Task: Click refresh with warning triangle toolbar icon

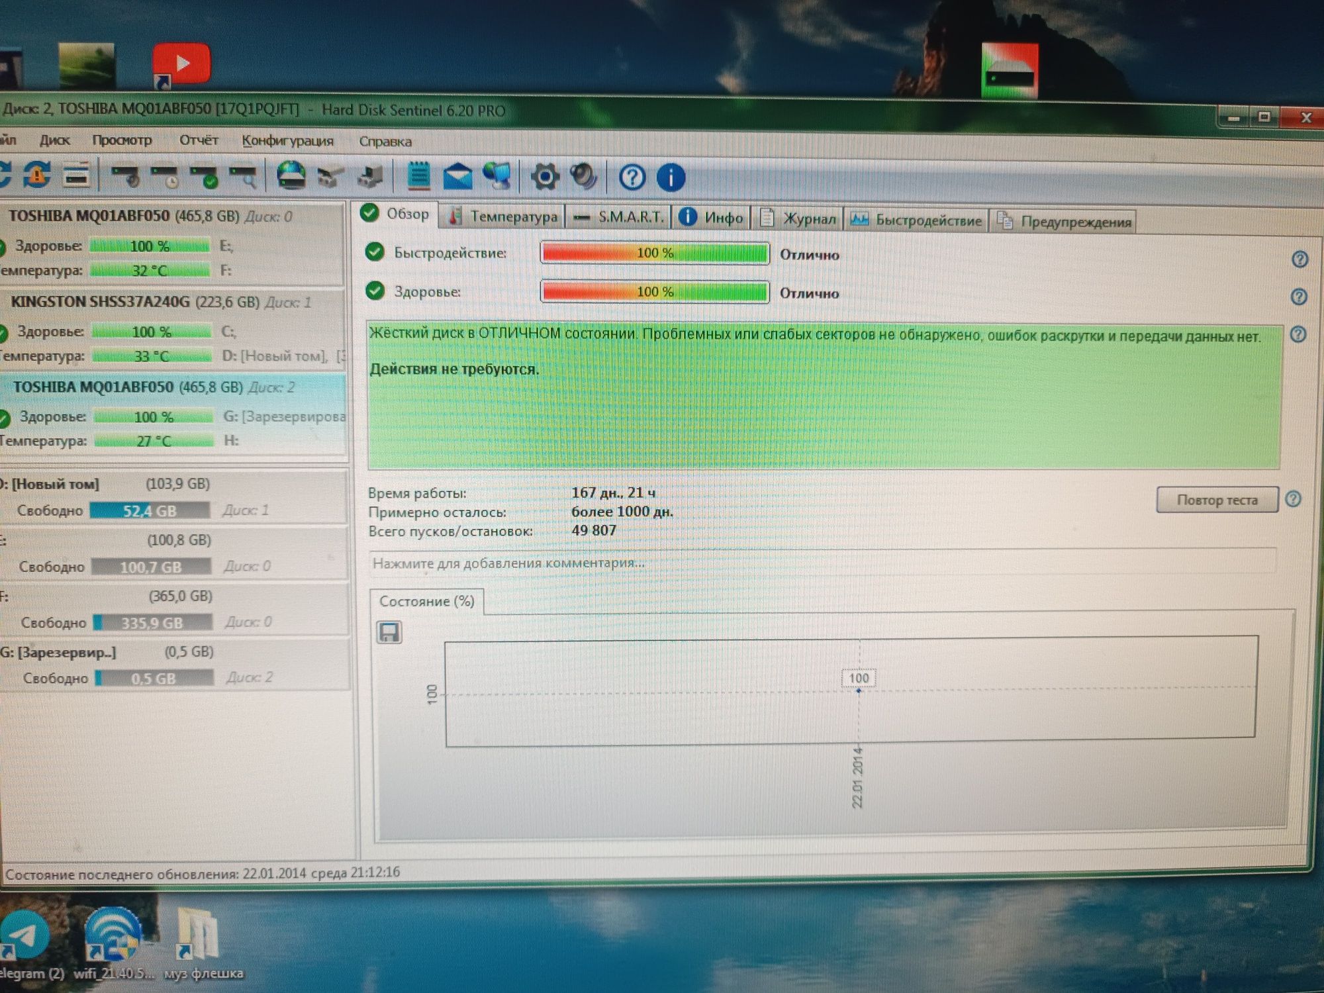Action: [x=37, y=175]
